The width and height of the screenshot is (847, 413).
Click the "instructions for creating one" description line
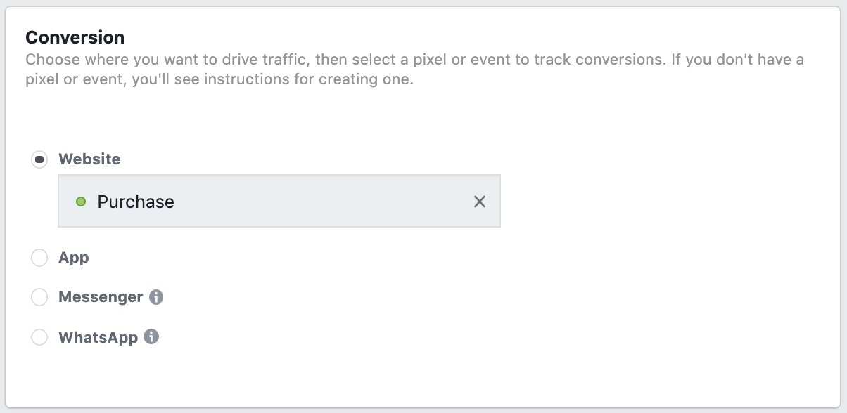(219, 79)
